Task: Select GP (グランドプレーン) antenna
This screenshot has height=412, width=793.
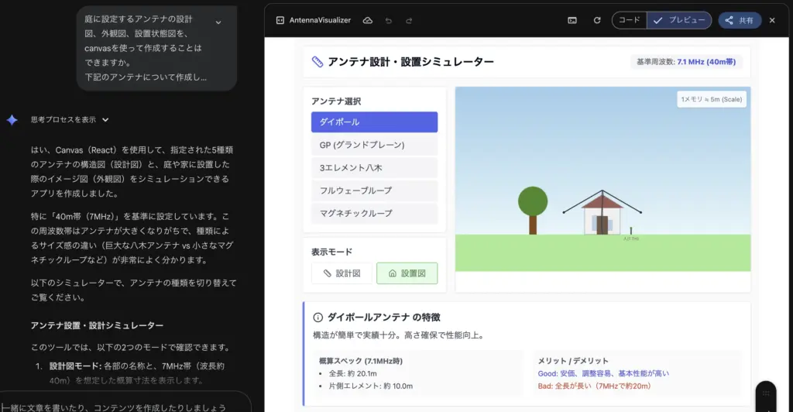Action: (374, 145)
